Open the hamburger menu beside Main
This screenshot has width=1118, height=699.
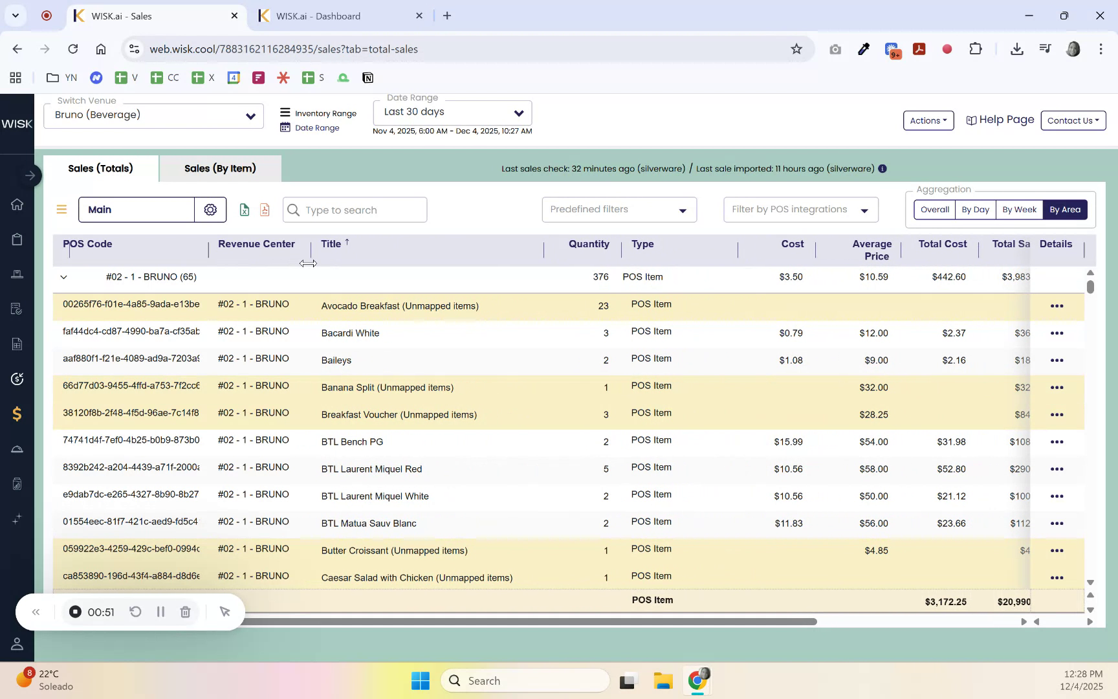pyautogui.click(x=61, y=209)
